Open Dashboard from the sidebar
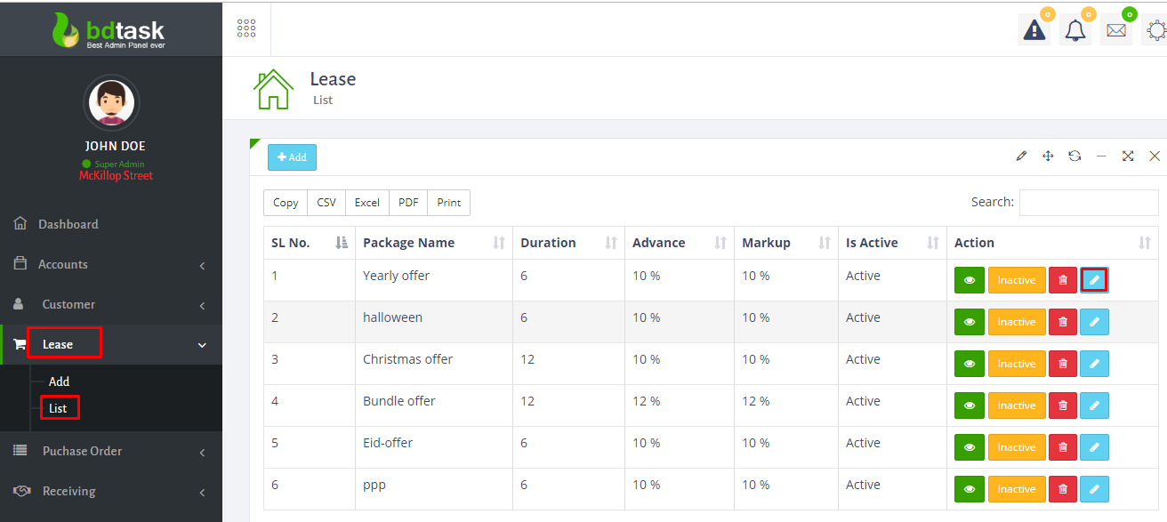This screenshot has height=522, width=1167. click(68, 224)
